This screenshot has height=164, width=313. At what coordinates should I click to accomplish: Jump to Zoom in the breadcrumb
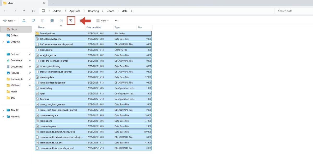[110, 11]
